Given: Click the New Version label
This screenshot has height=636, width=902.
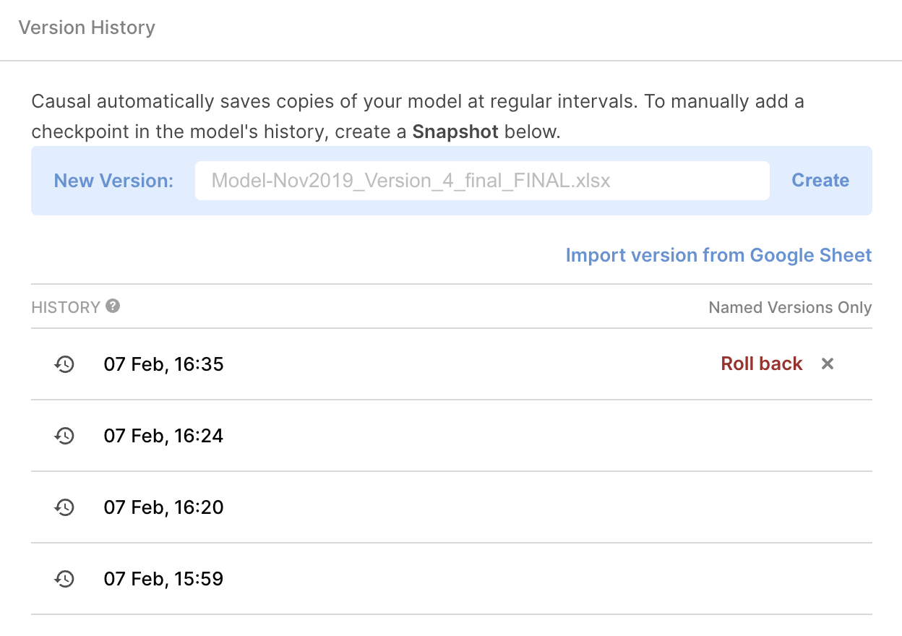Looking at the screenshot, I should (113, 181).
